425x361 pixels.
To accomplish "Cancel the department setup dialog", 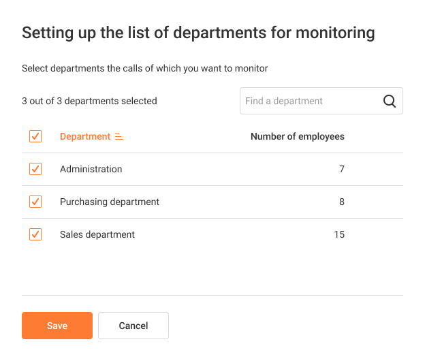I will click(x=133, y=326).
